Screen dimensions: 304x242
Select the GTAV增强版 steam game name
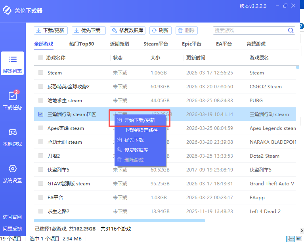69,184
